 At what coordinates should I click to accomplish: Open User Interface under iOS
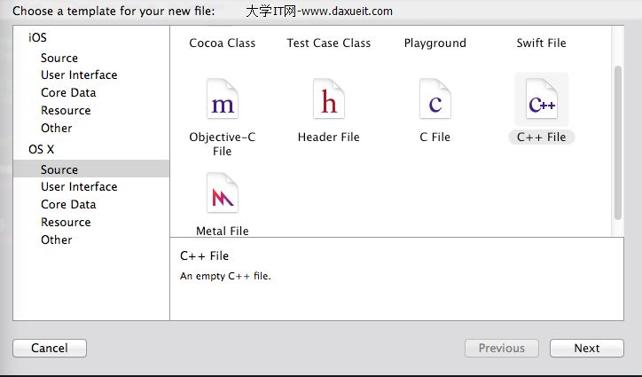79,75
